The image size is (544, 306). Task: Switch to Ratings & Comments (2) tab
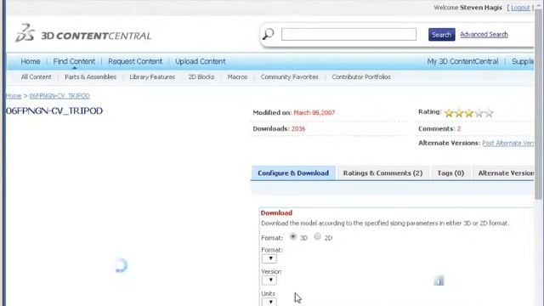click(382, 173)
